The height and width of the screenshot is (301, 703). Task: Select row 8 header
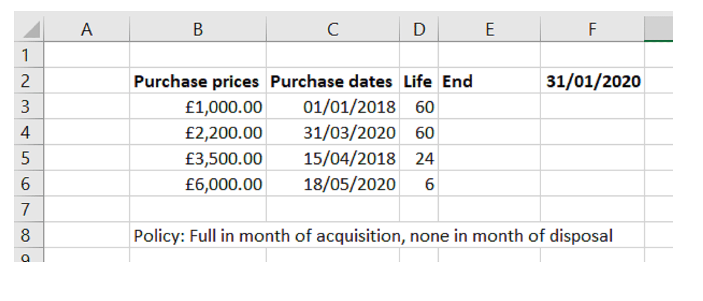point(25,236)
